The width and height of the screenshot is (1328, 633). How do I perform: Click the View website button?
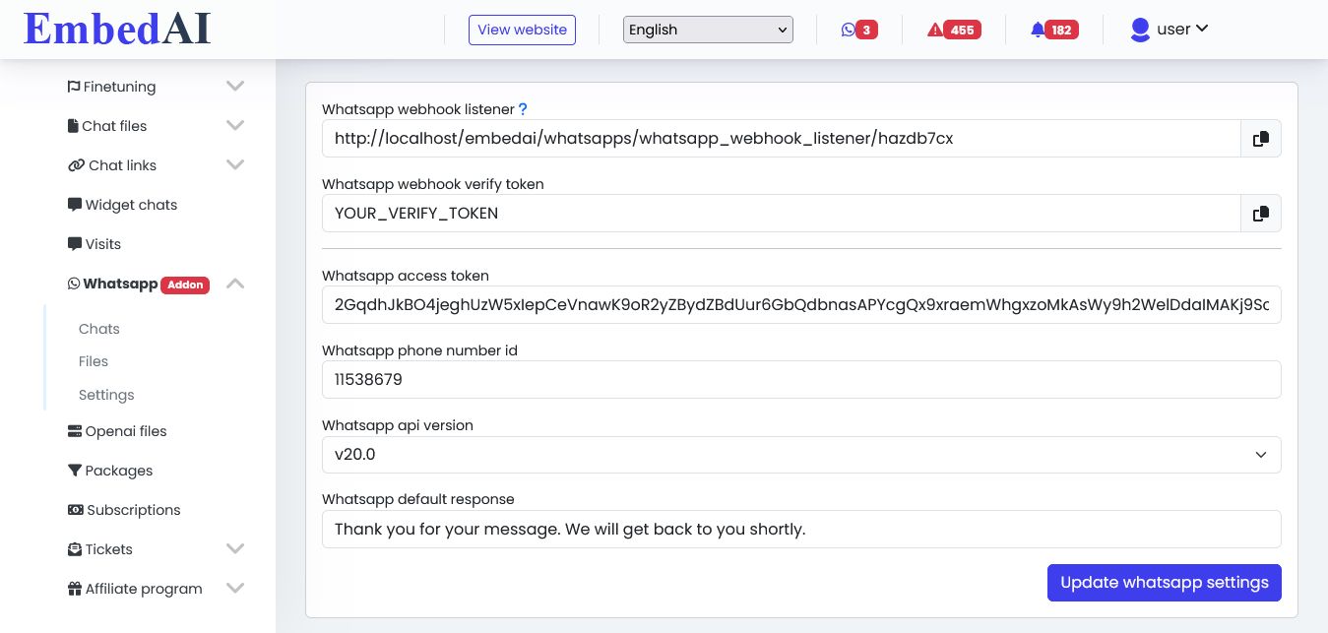click(x=522, y=30)
